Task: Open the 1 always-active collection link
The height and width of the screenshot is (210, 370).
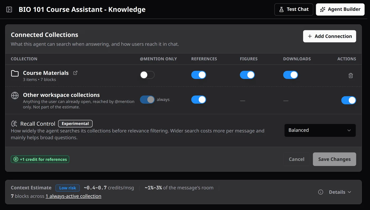Action: [73, 196]
